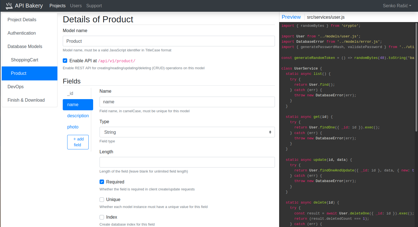The height and width of the screenshot is (227, 418).
Task: Click the Preview heading link
Action: coord(291,17)
